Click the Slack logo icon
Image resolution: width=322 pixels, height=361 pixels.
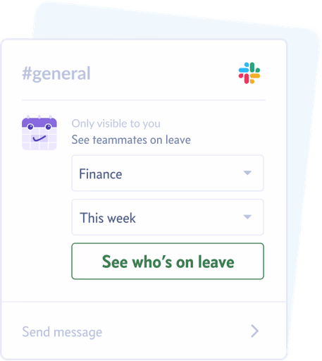[x=249, y=73]
